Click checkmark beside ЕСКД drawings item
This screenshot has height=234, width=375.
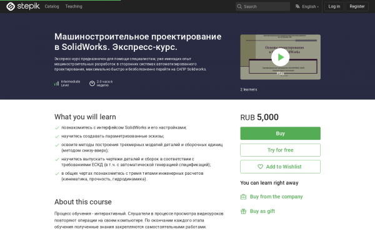pyautogui.click(x=57, y=159)
